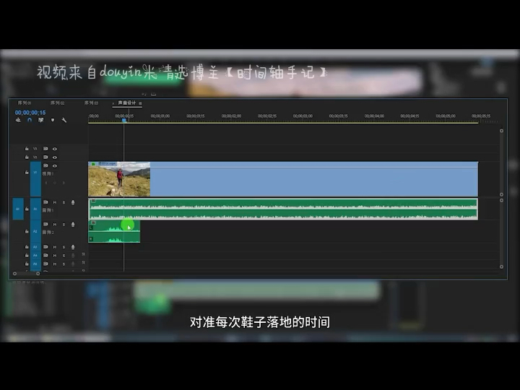This screenshot has height=390, width=520.
Task: Switch to the 序列01 sequence tab
Action: point(25,103)
